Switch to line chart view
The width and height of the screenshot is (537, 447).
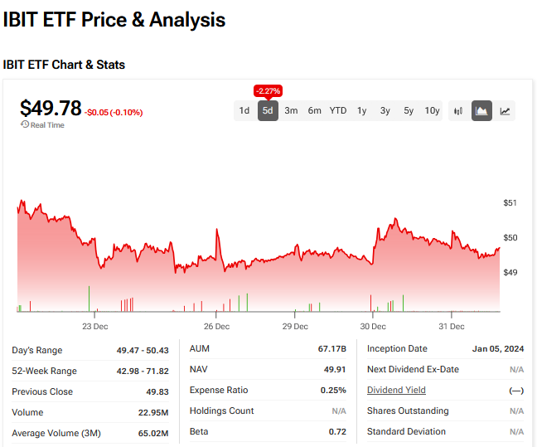point(505,110)
